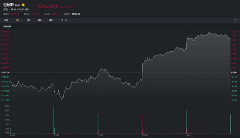Click the 17715.95 bottom axis value
240x138 pixels.
5,100
